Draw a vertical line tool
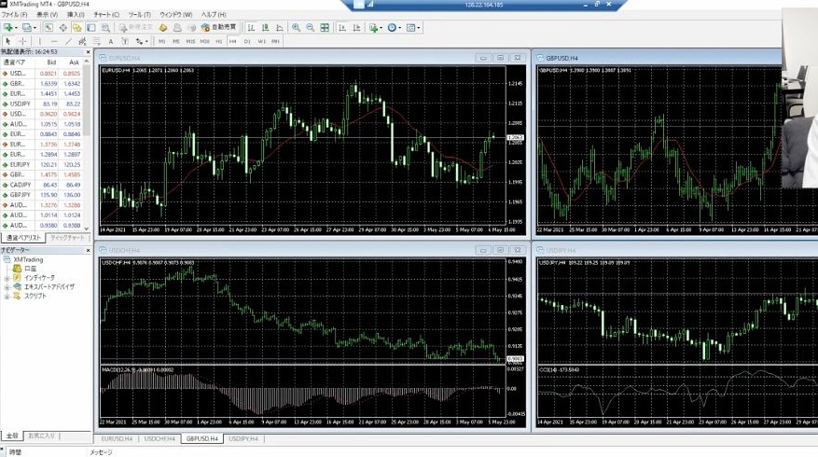 pyautogui.click(x=40, y=41)
